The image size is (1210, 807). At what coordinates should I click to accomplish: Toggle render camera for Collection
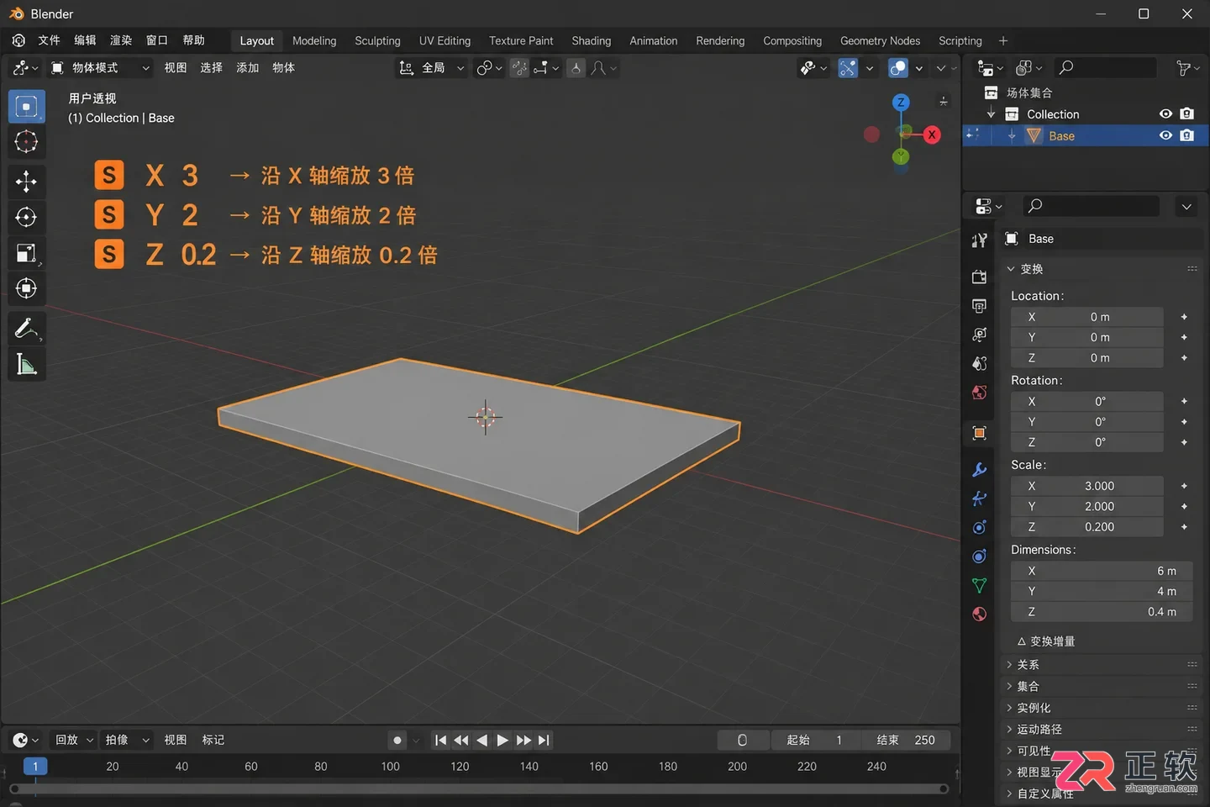tap(1186, 114)
